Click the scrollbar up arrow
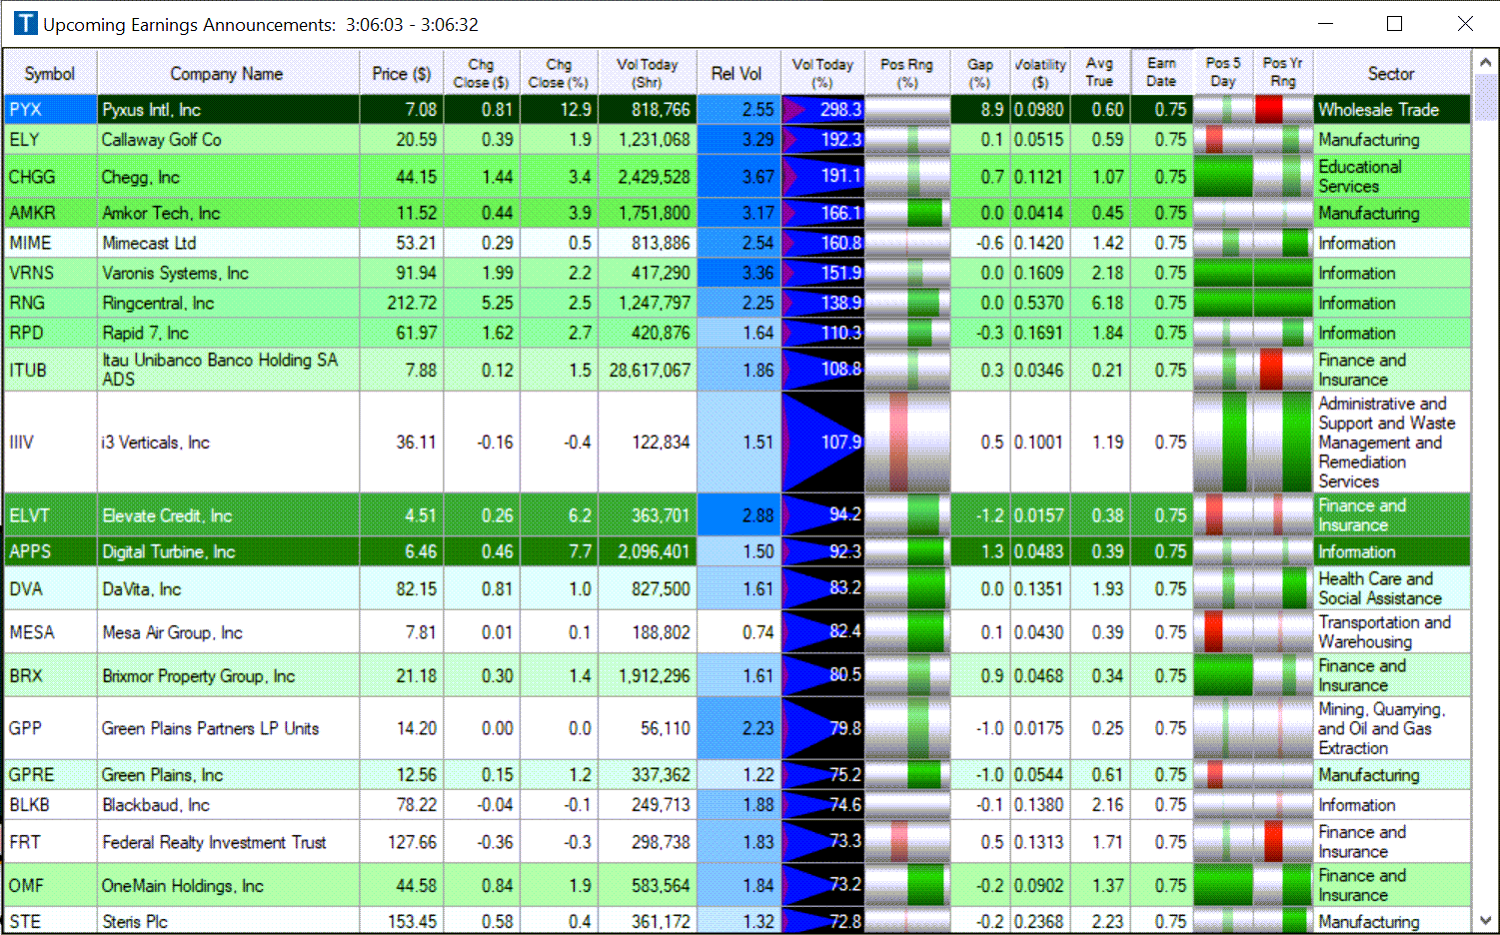Viewport: 1500px width, 935px height. coord(1485,62)
